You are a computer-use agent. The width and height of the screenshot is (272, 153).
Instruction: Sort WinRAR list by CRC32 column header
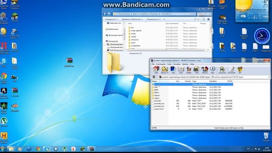229,81
